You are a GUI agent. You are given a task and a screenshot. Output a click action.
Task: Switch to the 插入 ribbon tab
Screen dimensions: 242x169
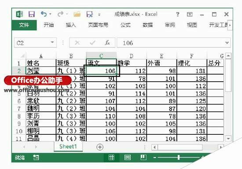click(71, 25)
